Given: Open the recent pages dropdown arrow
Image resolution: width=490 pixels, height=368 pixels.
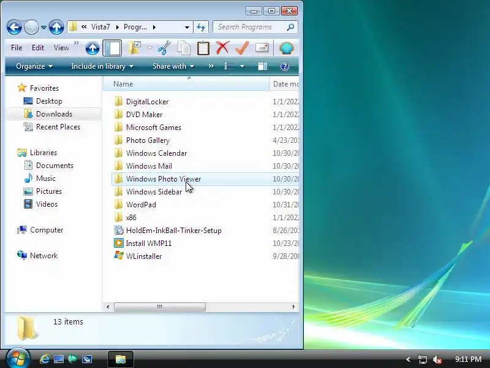Looking at the screenshot, I should (x=43, y=27).
